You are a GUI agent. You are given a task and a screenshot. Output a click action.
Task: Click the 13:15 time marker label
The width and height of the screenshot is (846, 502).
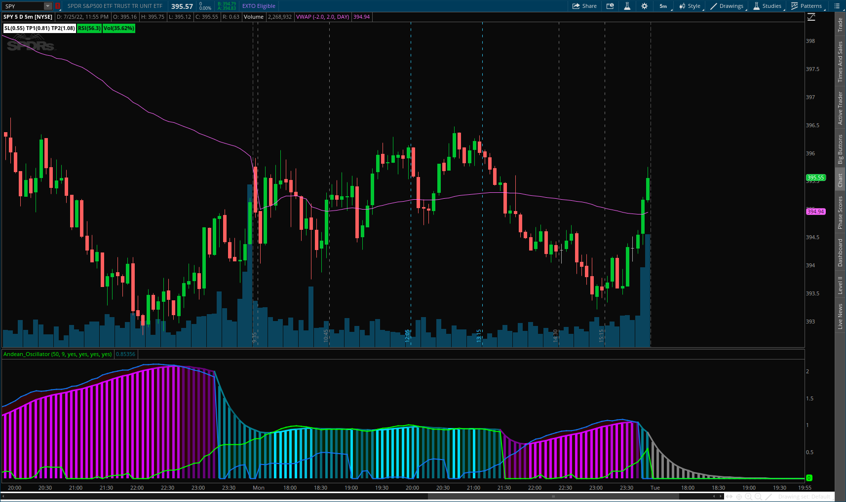coord(479,336)
